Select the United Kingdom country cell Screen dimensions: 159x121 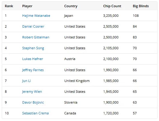tap(77, 81)
